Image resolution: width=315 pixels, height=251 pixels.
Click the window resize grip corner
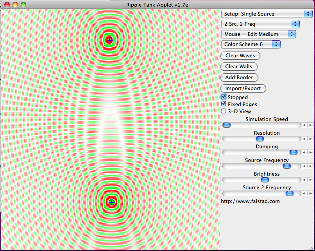point(311,248)
